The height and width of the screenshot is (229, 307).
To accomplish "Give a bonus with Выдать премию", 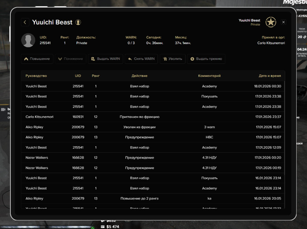I will point(206,59).
